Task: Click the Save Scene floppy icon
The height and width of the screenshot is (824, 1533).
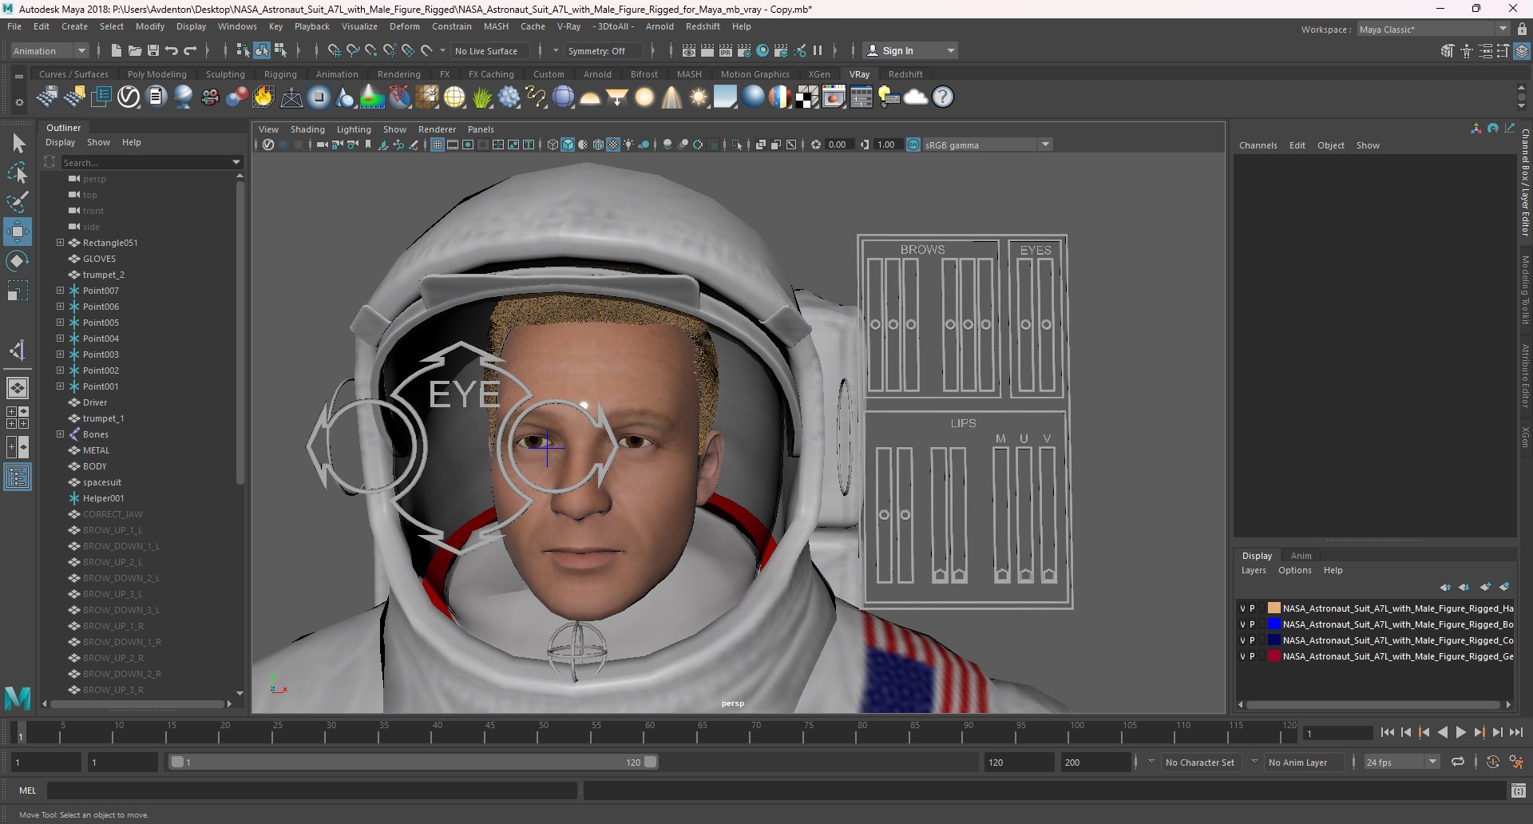Action: click(153, 50)
